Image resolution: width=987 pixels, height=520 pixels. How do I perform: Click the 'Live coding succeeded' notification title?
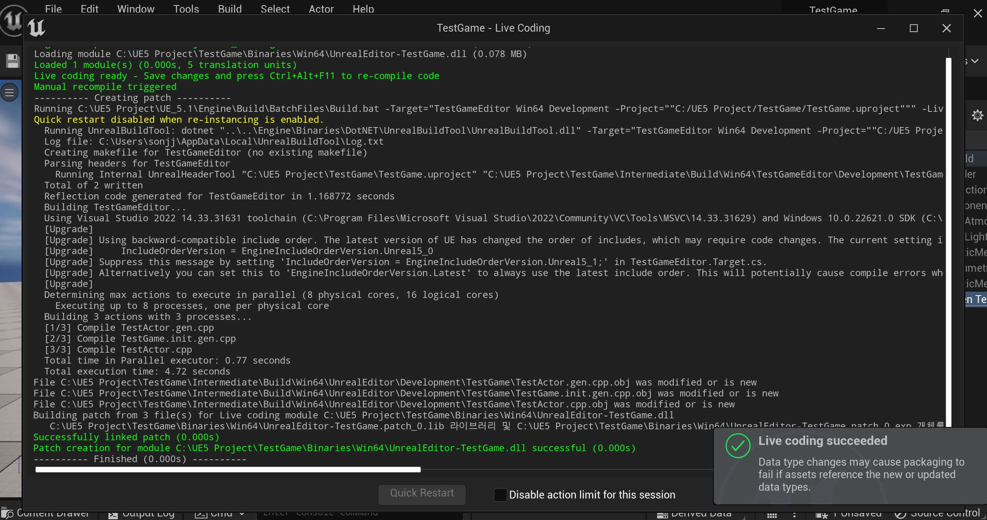(823, 441)
